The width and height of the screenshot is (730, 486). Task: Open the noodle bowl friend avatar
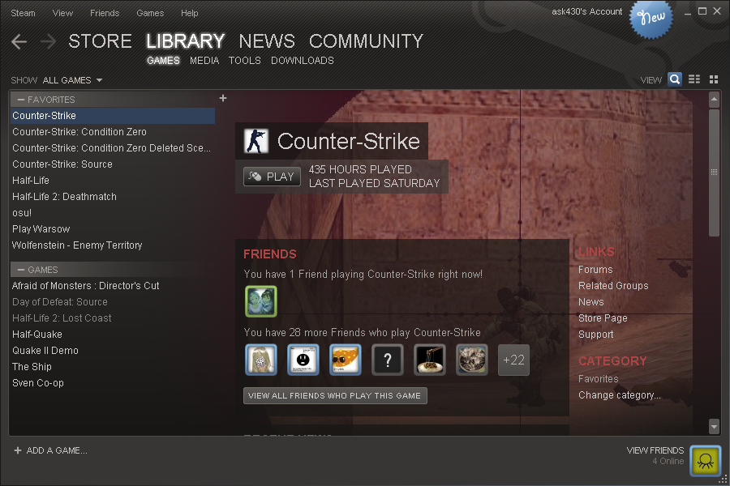pyautogui.click(x=429, y=360)
